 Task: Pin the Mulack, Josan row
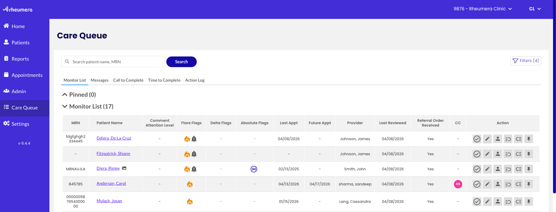(528, 201)
